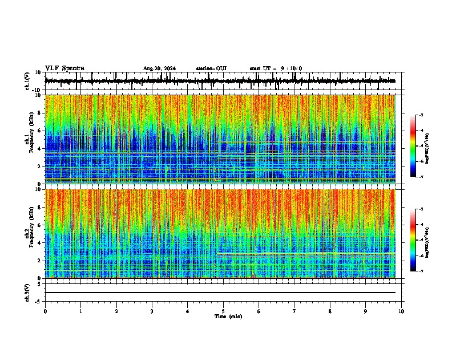Click the '-3' label on ch.2 color scale
This screenshot has height=349, width=452.
421,209
